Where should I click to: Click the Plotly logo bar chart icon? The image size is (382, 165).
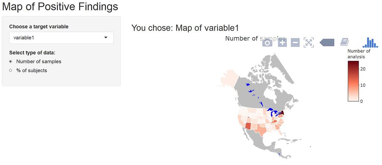point(370,42)
